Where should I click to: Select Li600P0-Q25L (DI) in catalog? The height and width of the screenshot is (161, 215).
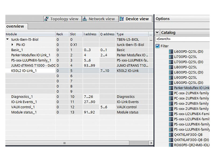pos(189,52)
